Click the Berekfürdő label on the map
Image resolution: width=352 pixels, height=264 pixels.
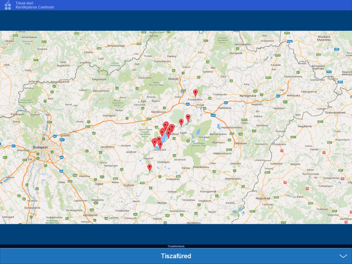coord(180,160)
